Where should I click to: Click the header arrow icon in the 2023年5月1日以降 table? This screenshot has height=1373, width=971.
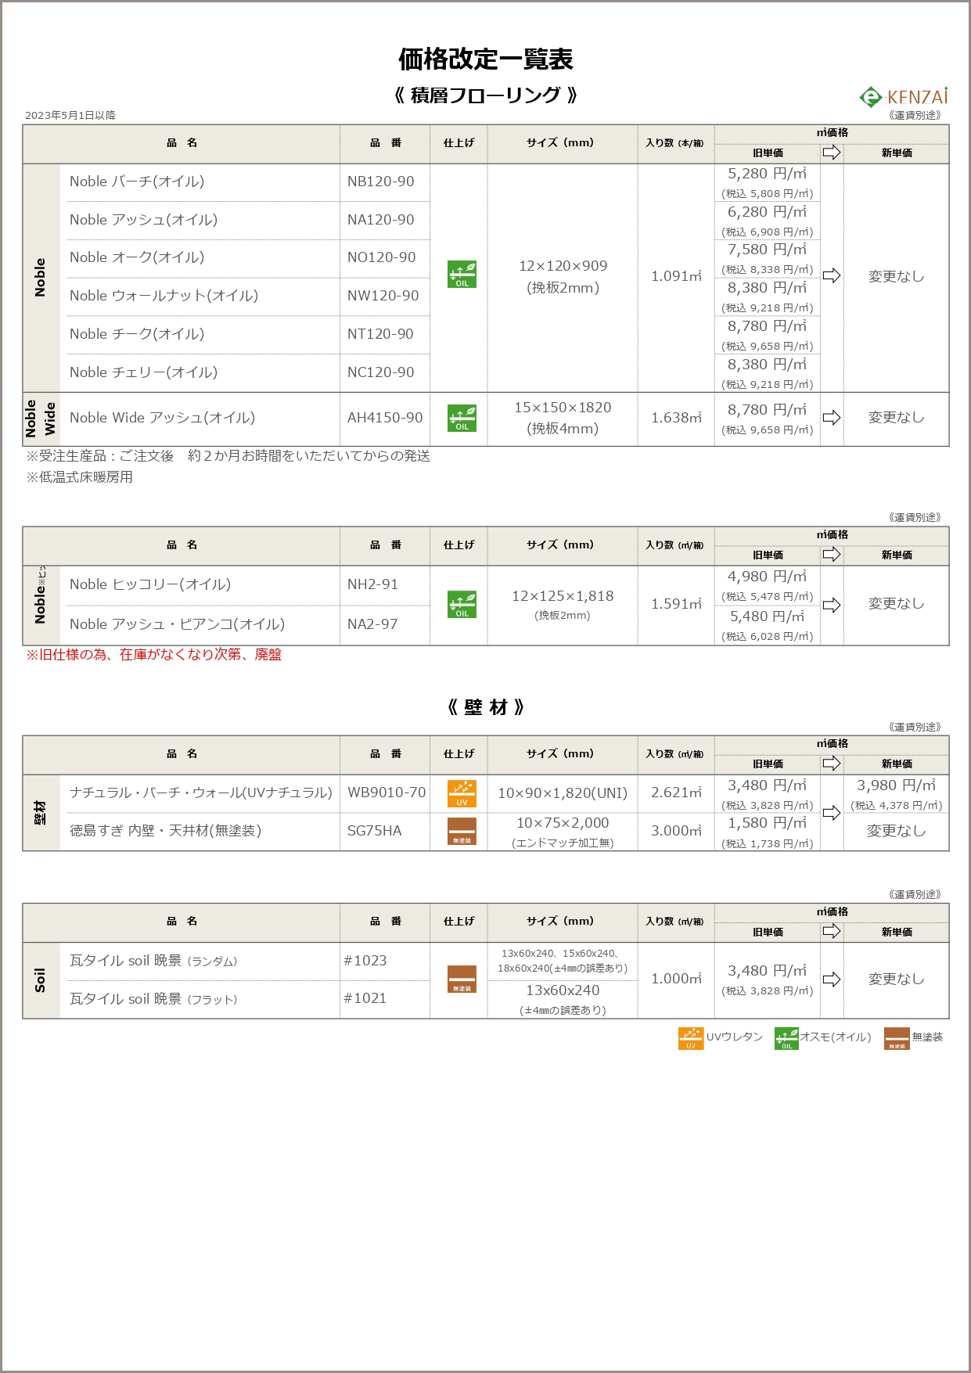click(832, 153)
